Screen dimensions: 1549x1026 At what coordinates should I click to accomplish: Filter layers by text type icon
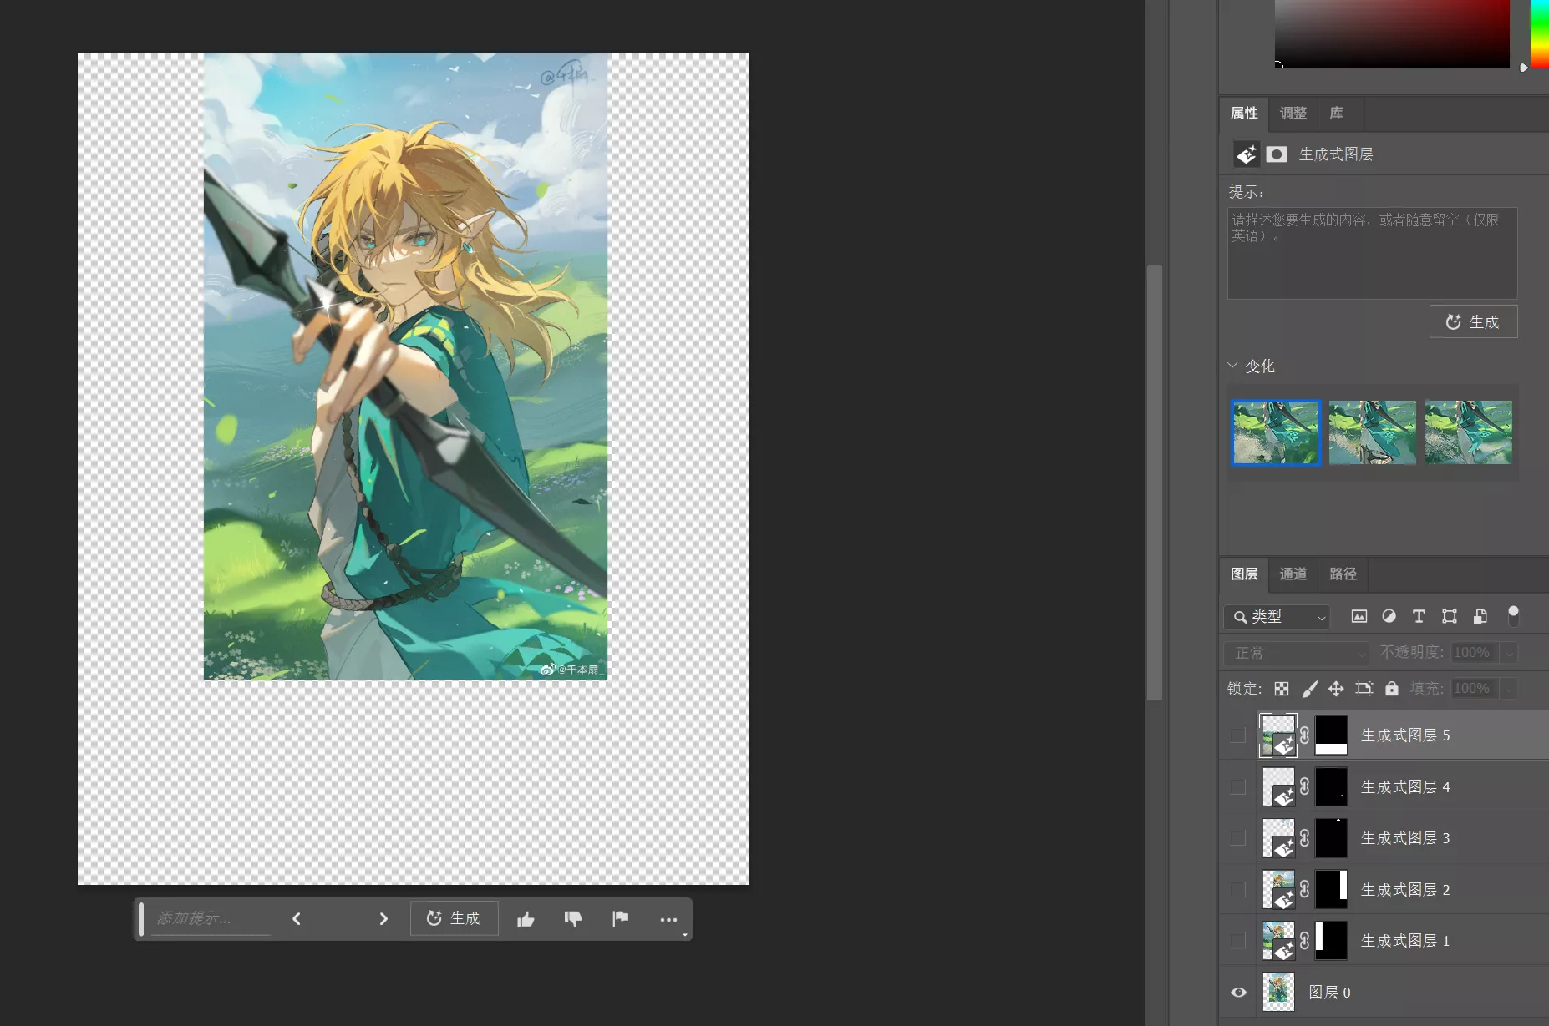(x=1419, y=616)
